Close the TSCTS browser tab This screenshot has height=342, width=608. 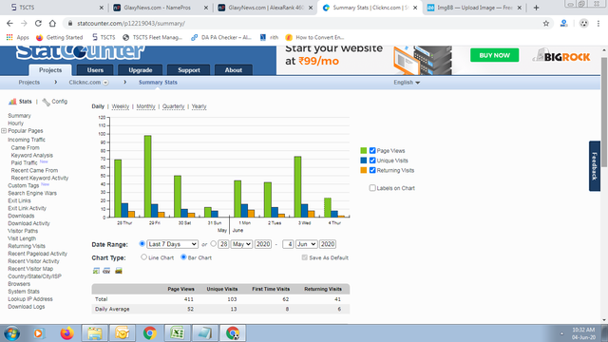click(102, 8)
